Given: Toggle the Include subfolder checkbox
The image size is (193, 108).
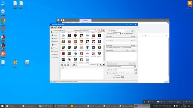Looking at the screenshot, I should pyautogui.click(x=123, y=33).
